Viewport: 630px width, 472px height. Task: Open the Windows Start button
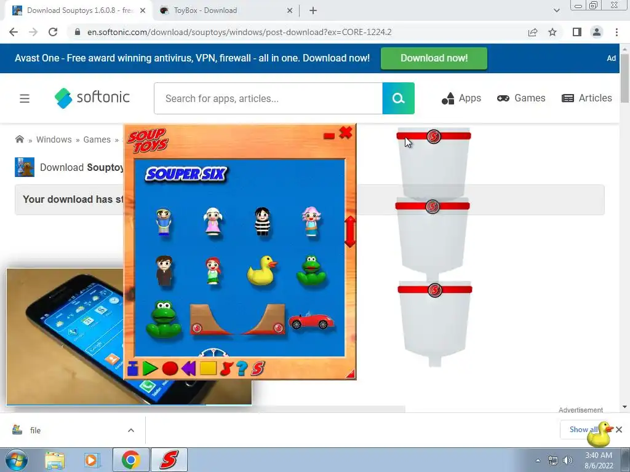pos(16,460)
